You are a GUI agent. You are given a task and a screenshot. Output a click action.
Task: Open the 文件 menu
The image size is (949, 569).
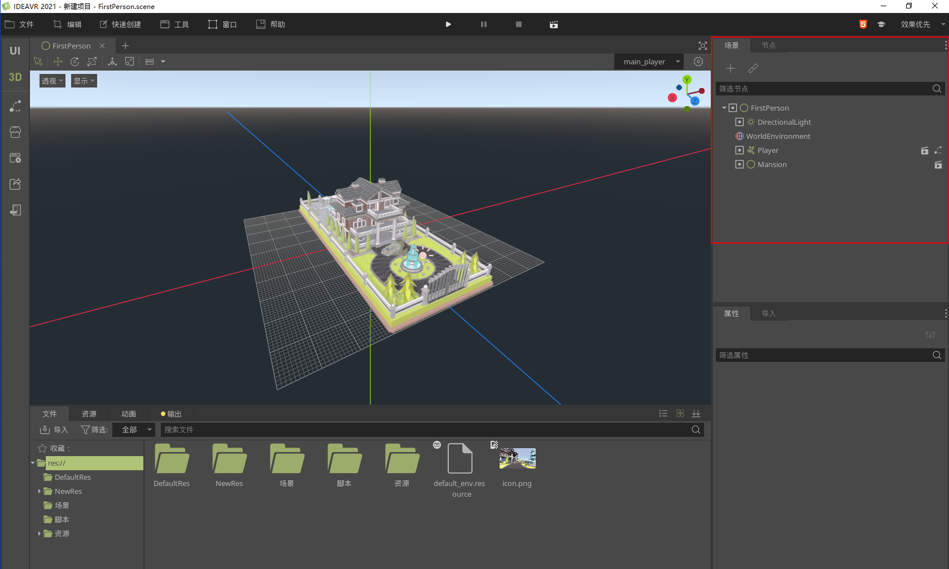[x=20, y=24]
